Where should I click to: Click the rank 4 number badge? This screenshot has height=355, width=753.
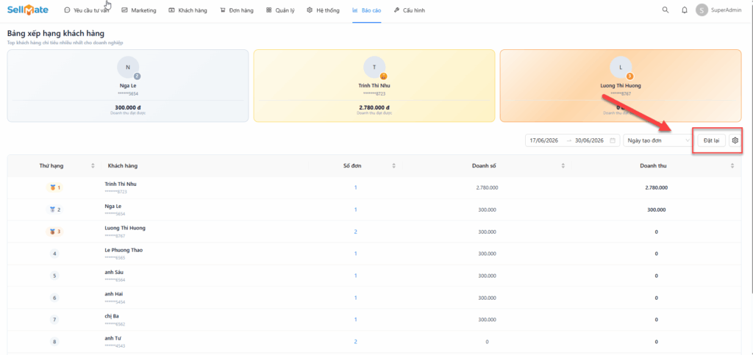(x=54, y=254)
